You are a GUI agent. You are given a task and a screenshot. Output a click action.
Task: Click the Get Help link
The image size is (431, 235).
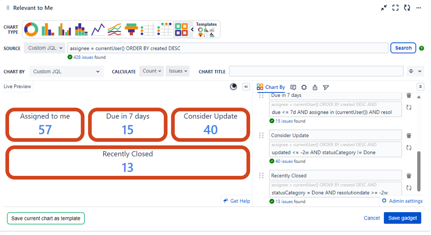237,201
